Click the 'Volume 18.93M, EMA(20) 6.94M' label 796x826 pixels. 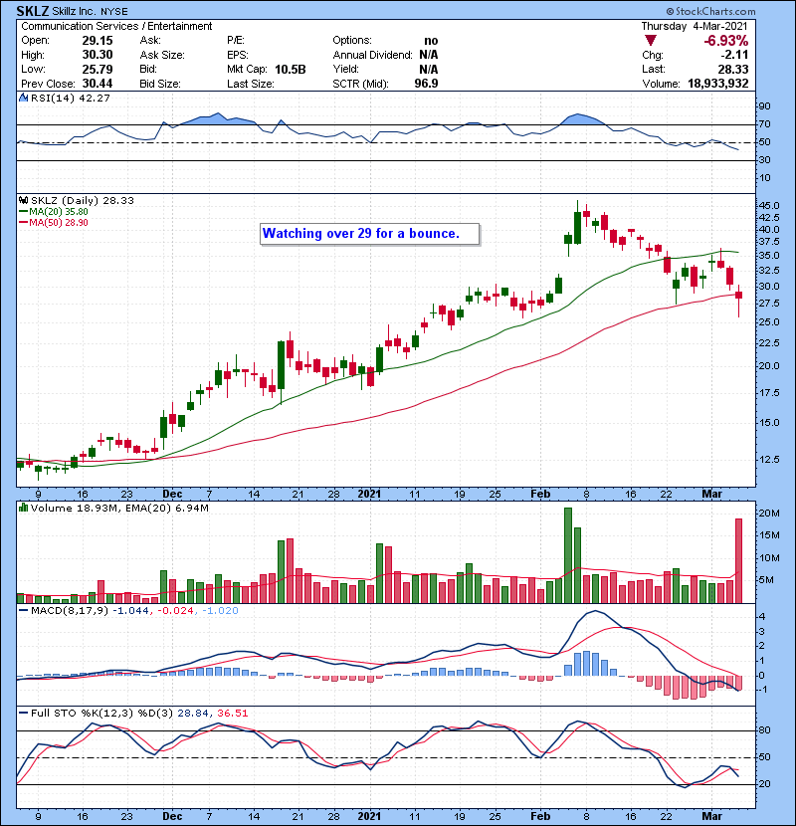pos(119,508)
